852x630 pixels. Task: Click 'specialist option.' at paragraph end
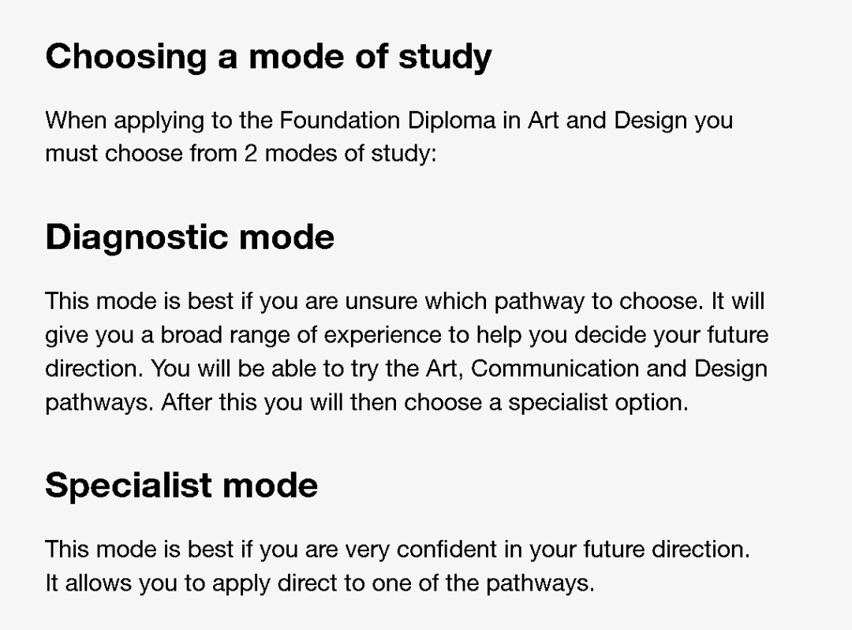[598, 403]
